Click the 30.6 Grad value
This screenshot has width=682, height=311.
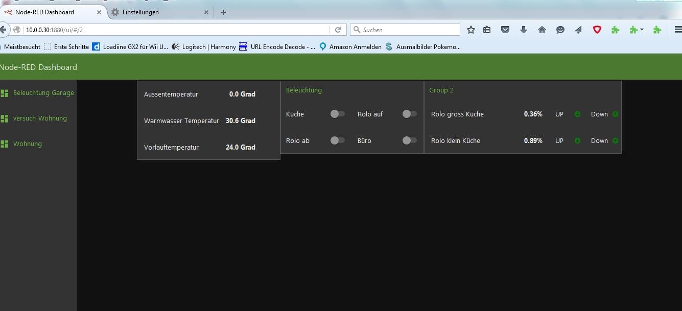tap(241, 121)
